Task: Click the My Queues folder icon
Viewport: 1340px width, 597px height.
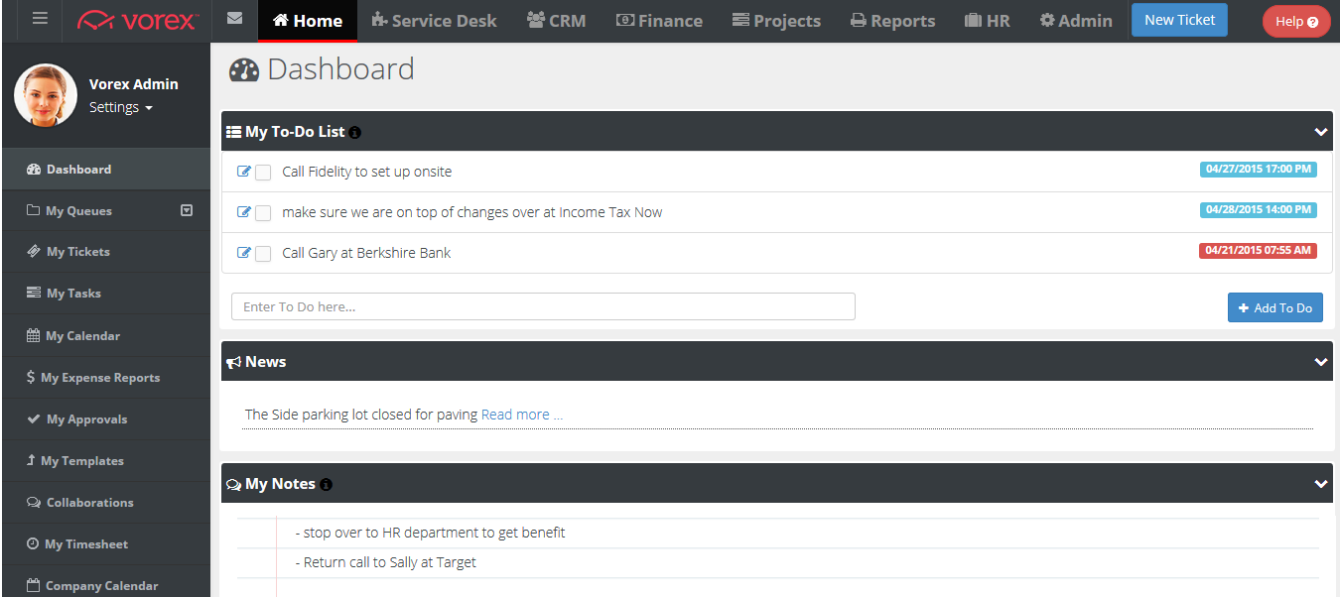Action: (x=34, y=211)
